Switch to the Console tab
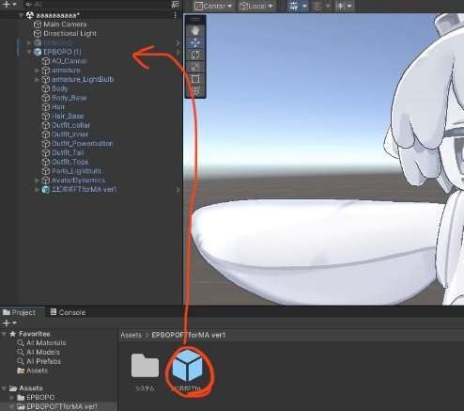 (68, 312)
